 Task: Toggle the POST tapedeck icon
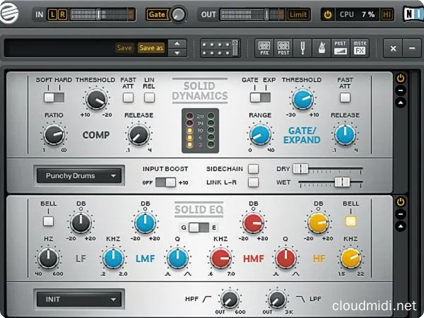(283, 48)
